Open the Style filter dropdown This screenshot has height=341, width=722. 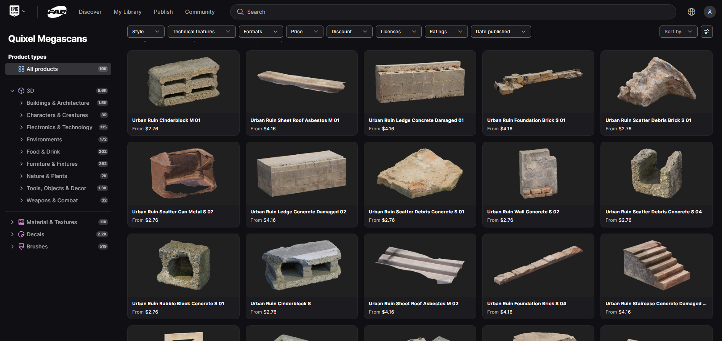coord(146,32)
